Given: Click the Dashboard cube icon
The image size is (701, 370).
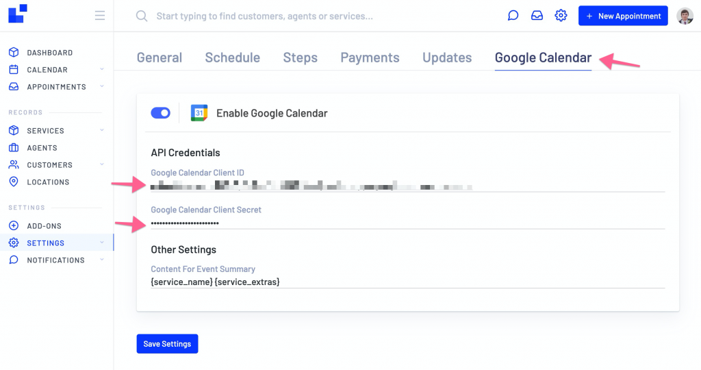Looking at the screenshot, I should point(14,52).
